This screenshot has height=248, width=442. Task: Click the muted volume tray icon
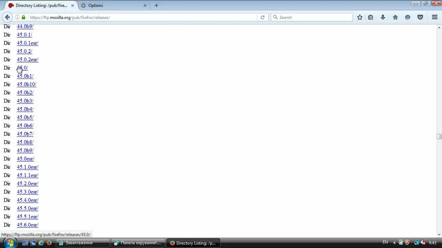click(423, 243)
